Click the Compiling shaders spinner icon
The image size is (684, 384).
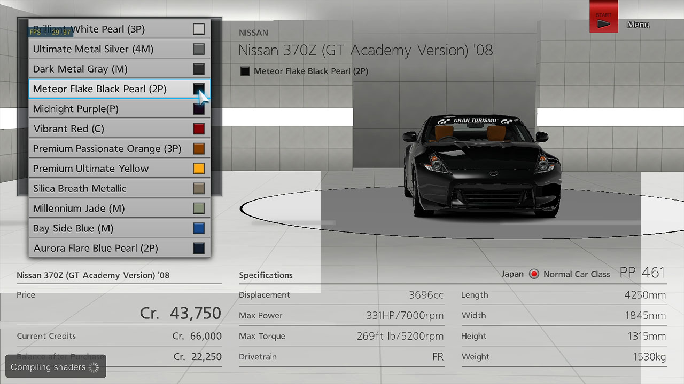tap(94, 367)
